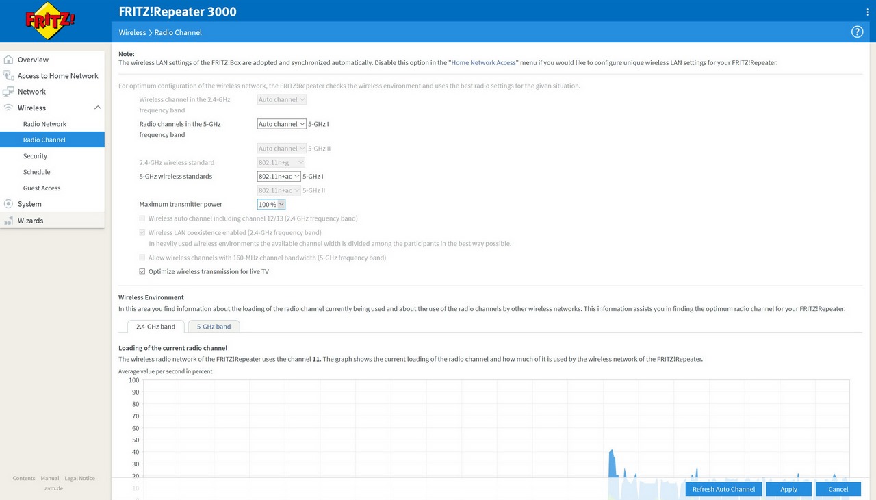Open the Home Network Access link
This screenshot has height=500, width=876.
click(483, 62)
